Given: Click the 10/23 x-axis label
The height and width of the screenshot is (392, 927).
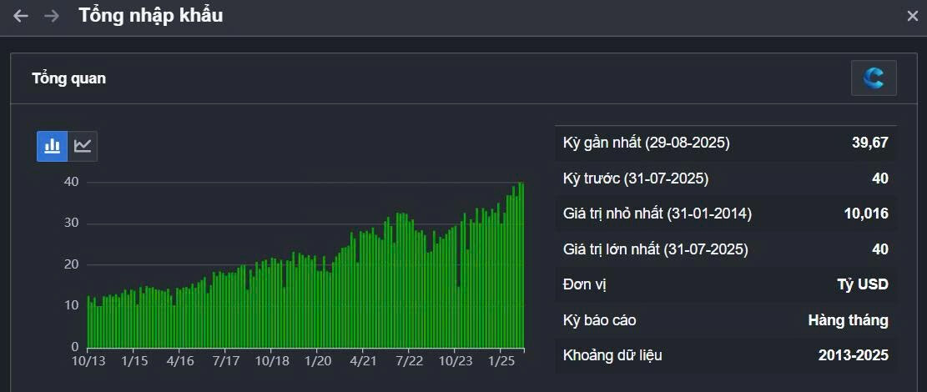Looking at the screenshot, I should pyautogui.click(x=455, y=360).
